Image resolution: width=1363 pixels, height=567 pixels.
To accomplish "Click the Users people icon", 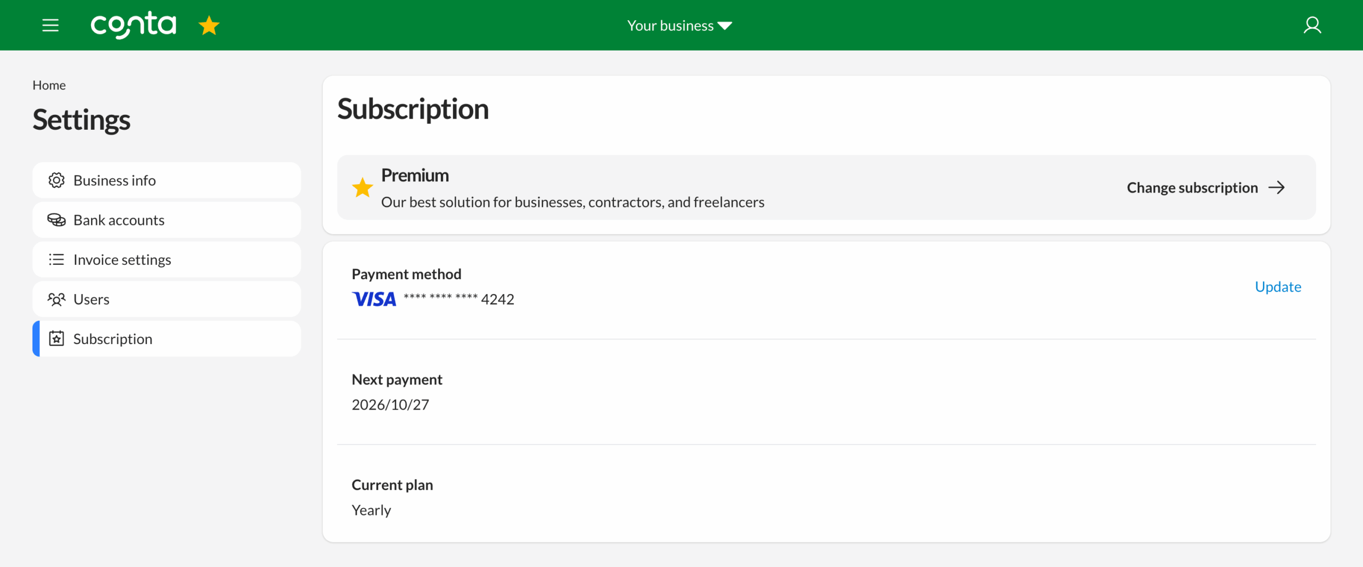I will (56, 299).
